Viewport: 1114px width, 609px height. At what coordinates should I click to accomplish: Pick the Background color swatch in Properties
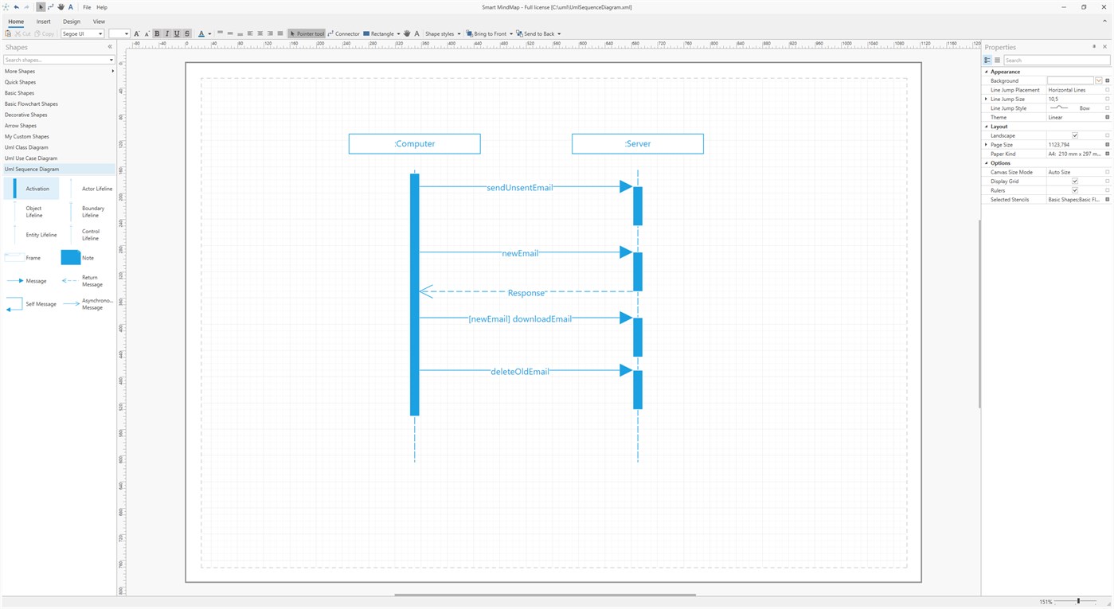tap(1072, 80)
